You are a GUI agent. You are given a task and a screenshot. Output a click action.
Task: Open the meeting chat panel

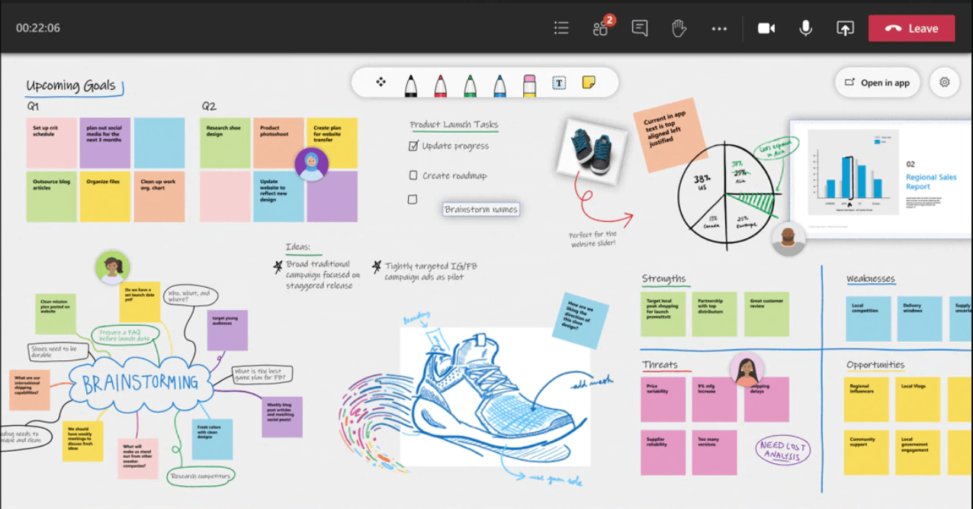pos(639,27)
